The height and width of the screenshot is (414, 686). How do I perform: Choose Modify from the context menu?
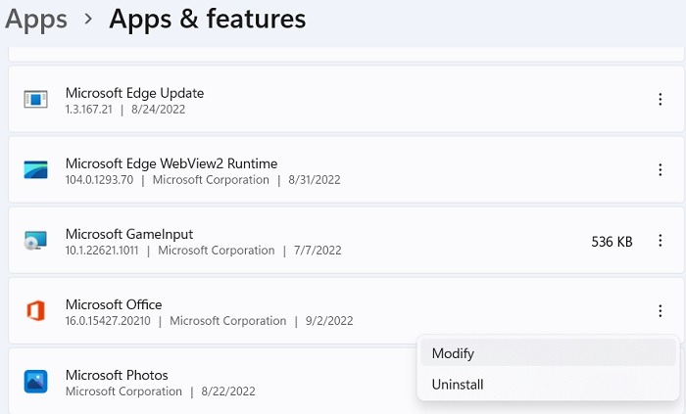(453, 353)
